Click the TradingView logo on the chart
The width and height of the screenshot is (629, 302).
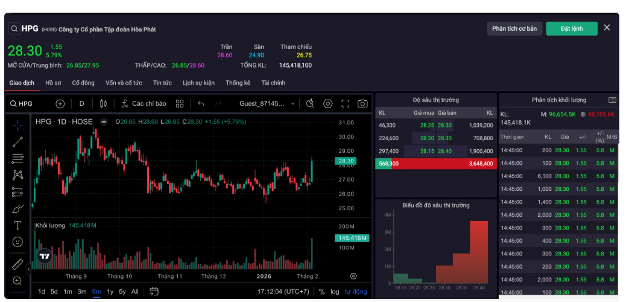tap(45, 256)
